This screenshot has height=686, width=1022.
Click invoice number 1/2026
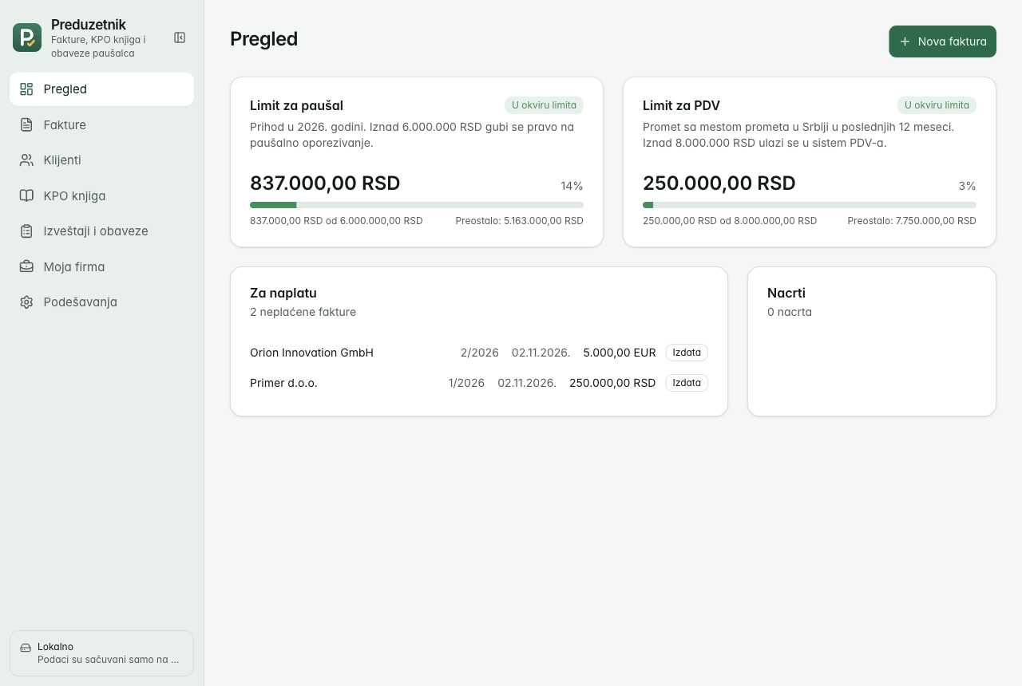click(467, 383)
